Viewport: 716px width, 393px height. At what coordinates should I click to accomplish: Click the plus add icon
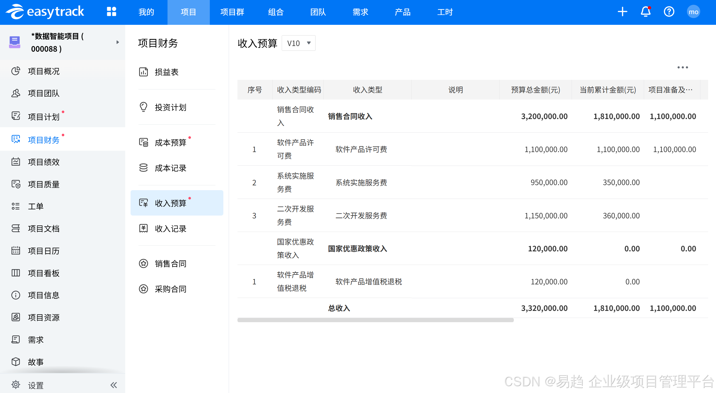622,12
